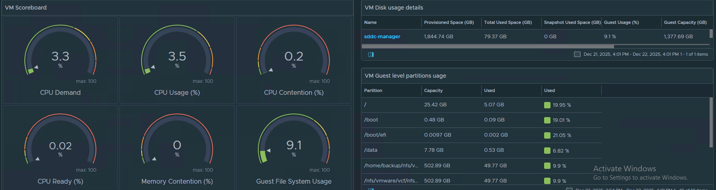Click the Capacity column header
Screen dimensions: 716x190
tap(433, 90)
